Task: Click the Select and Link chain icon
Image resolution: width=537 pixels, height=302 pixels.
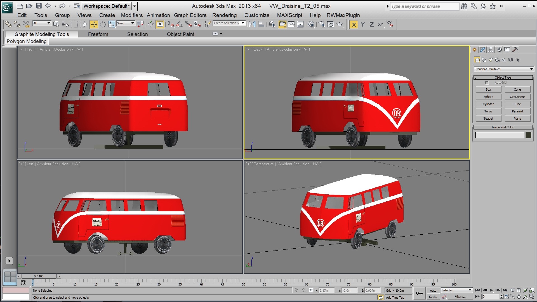Action: (8, 25)
